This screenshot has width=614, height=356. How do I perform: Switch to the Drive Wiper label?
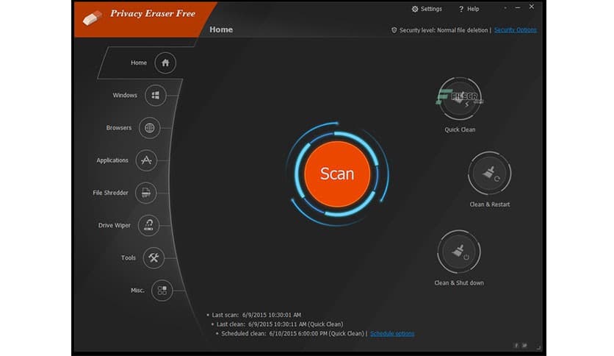(x=115, y=225)
